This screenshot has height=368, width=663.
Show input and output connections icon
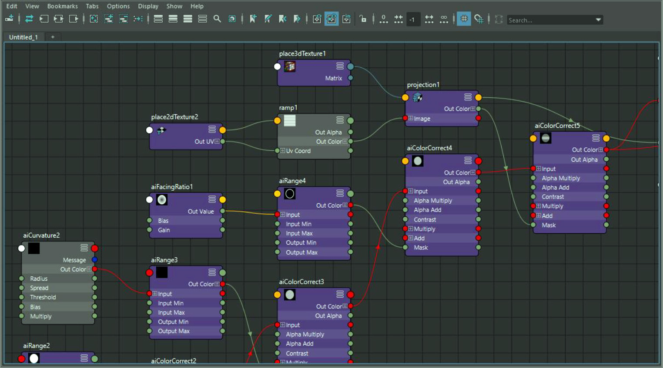click(x=58, y=19)
